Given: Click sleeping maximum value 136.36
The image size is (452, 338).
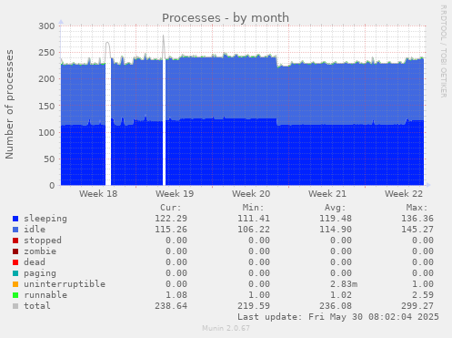Looking at the screenshot, I should coord(417,219).
